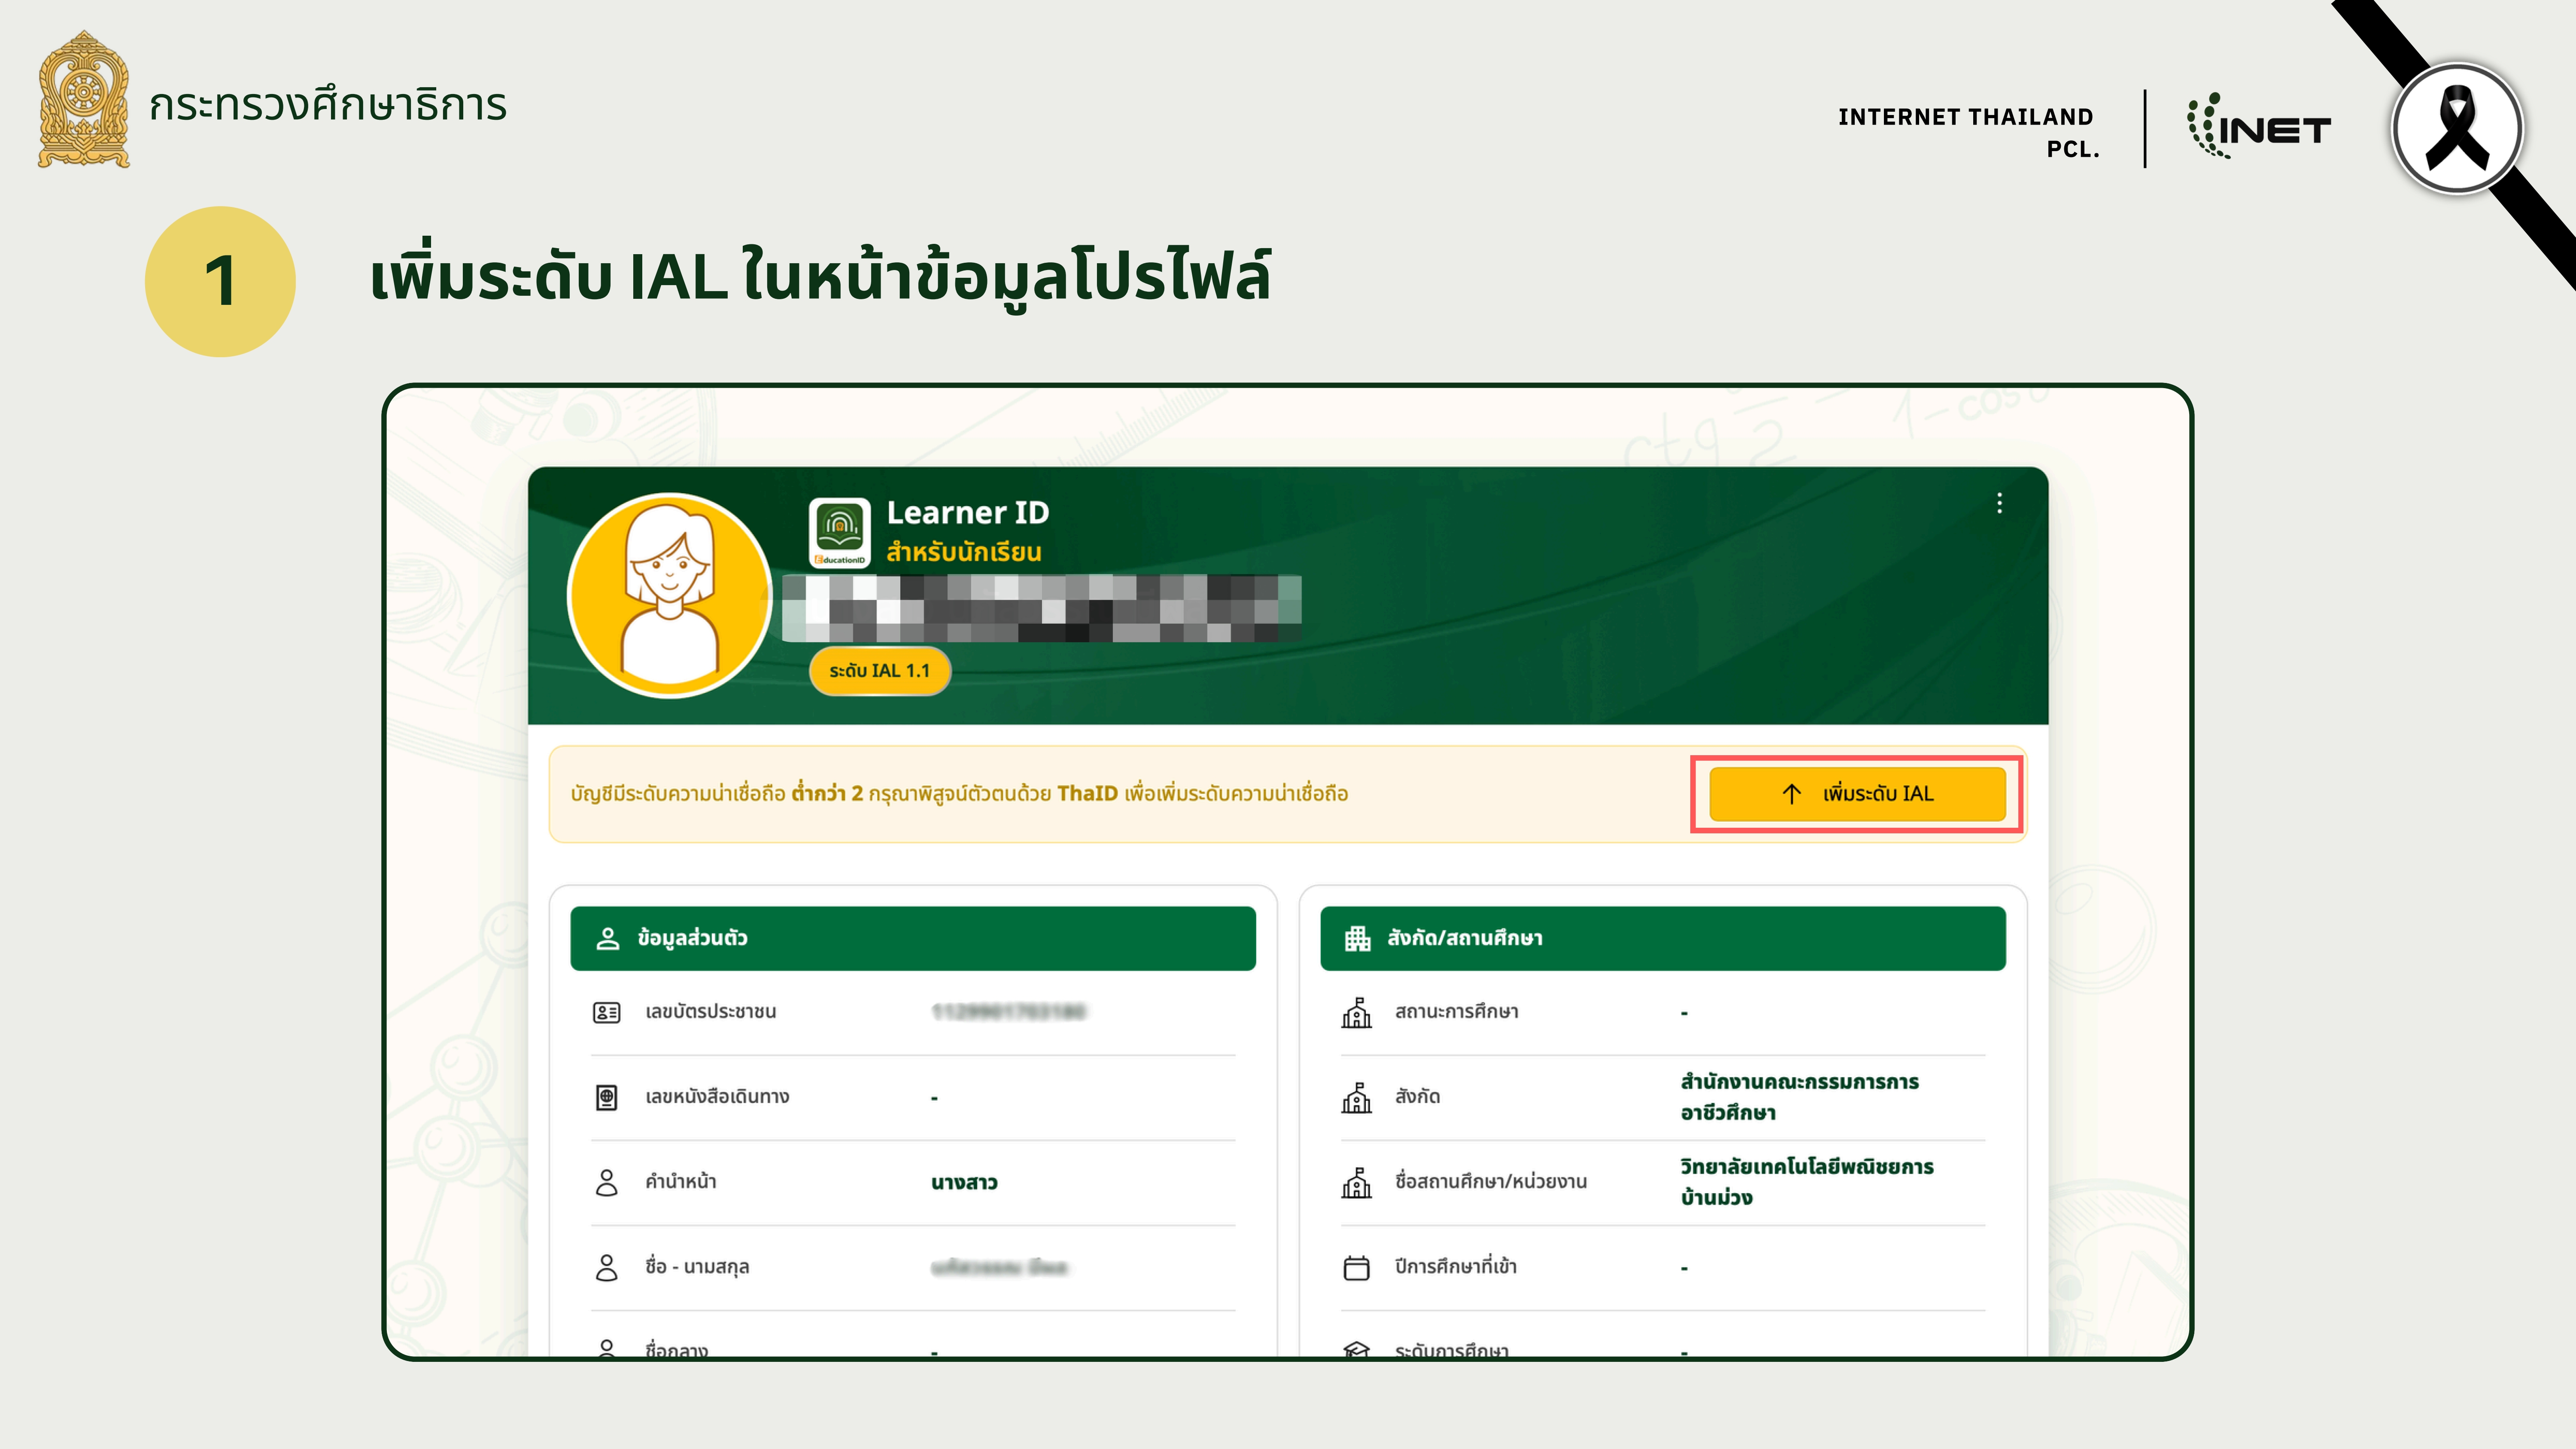Click the blurred national ID number value
The height and width of the screenshot is (1449, 2576).
click(1008, 1012)
